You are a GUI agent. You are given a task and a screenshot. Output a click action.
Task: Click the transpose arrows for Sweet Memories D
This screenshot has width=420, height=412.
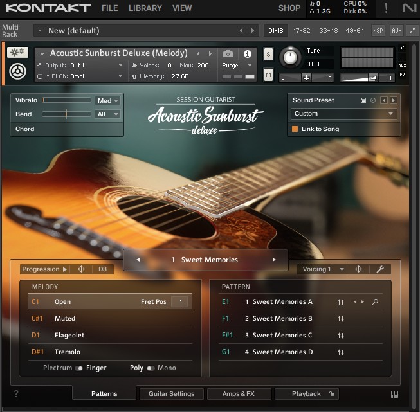[x=341, y=352]
